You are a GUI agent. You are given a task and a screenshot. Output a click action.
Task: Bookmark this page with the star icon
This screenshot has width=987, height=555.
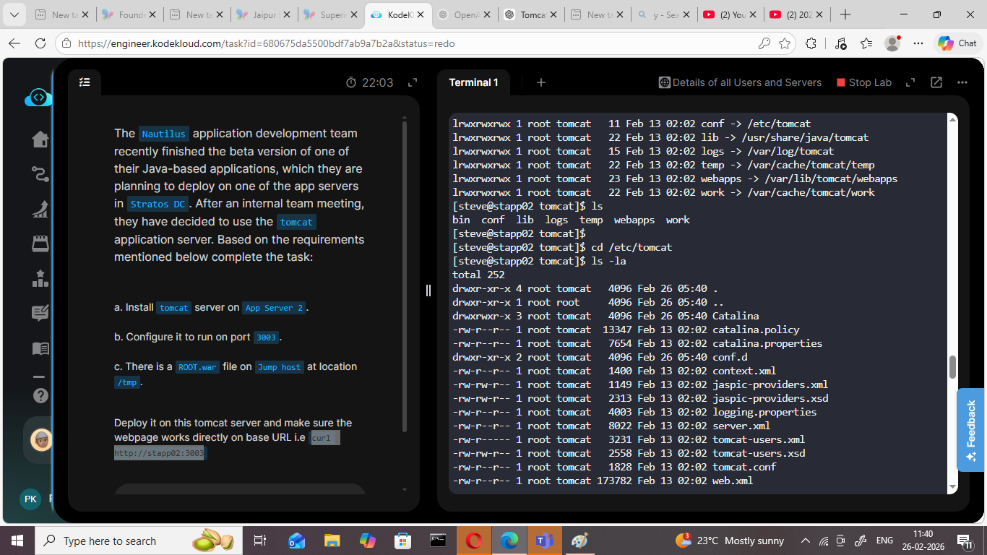coord(785,43)
